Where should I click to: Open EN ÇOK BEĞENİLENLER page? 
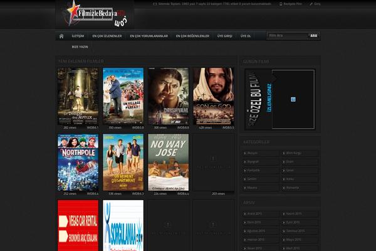192,36
